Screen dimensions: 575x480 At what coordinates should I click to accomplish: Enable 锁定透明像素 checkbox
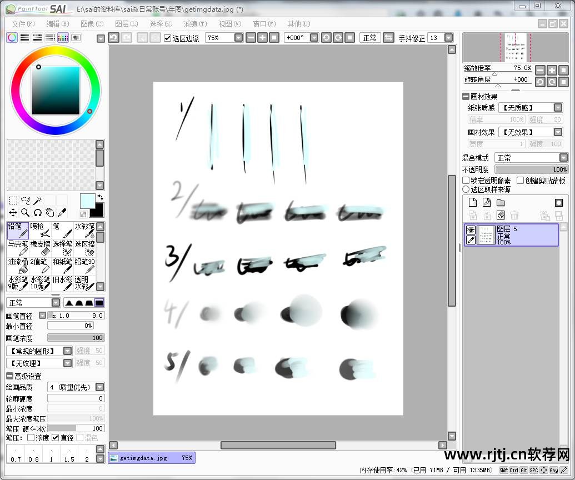(x=466, y=181)
